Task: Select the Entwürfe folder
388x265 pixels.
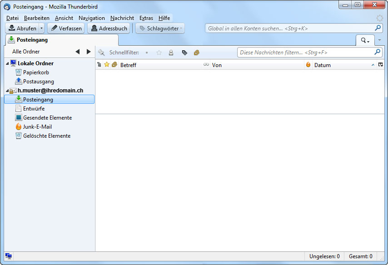Action: coord(34,109)
